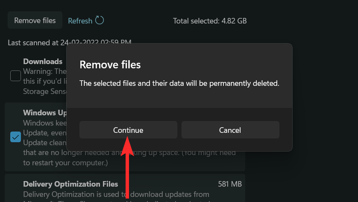Click the Downloads warning description text
Viewport: 358px width, 202px height.
coord(44,71)
